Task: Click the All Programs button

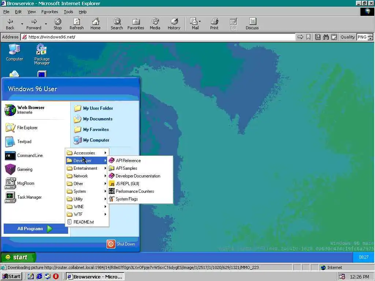Action: tap(36, 229)
